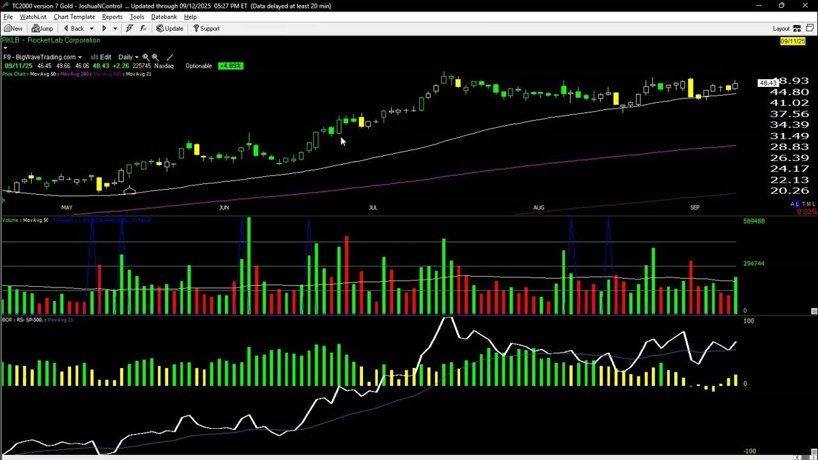Click the Optionable label
This screenshot has height=460, width=818.
(199, 66)
